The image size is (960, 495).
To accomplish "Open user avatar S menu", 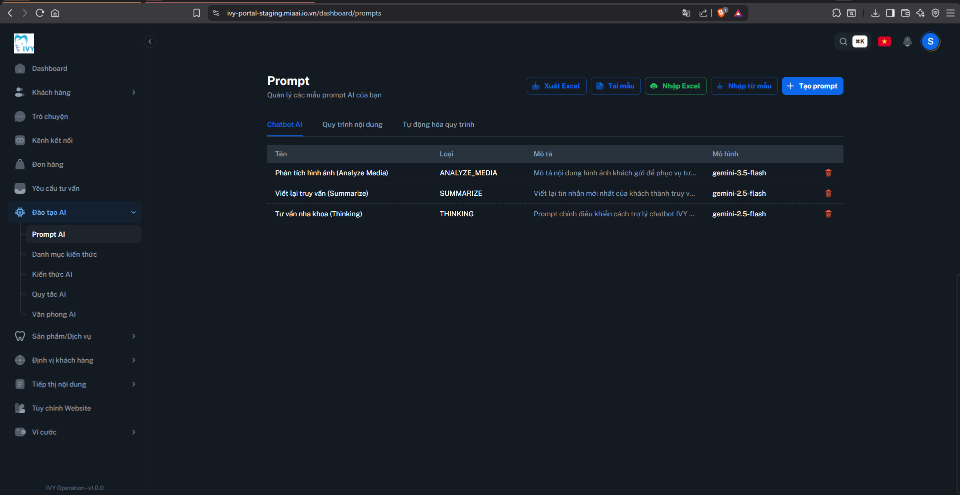I will 930,41.
